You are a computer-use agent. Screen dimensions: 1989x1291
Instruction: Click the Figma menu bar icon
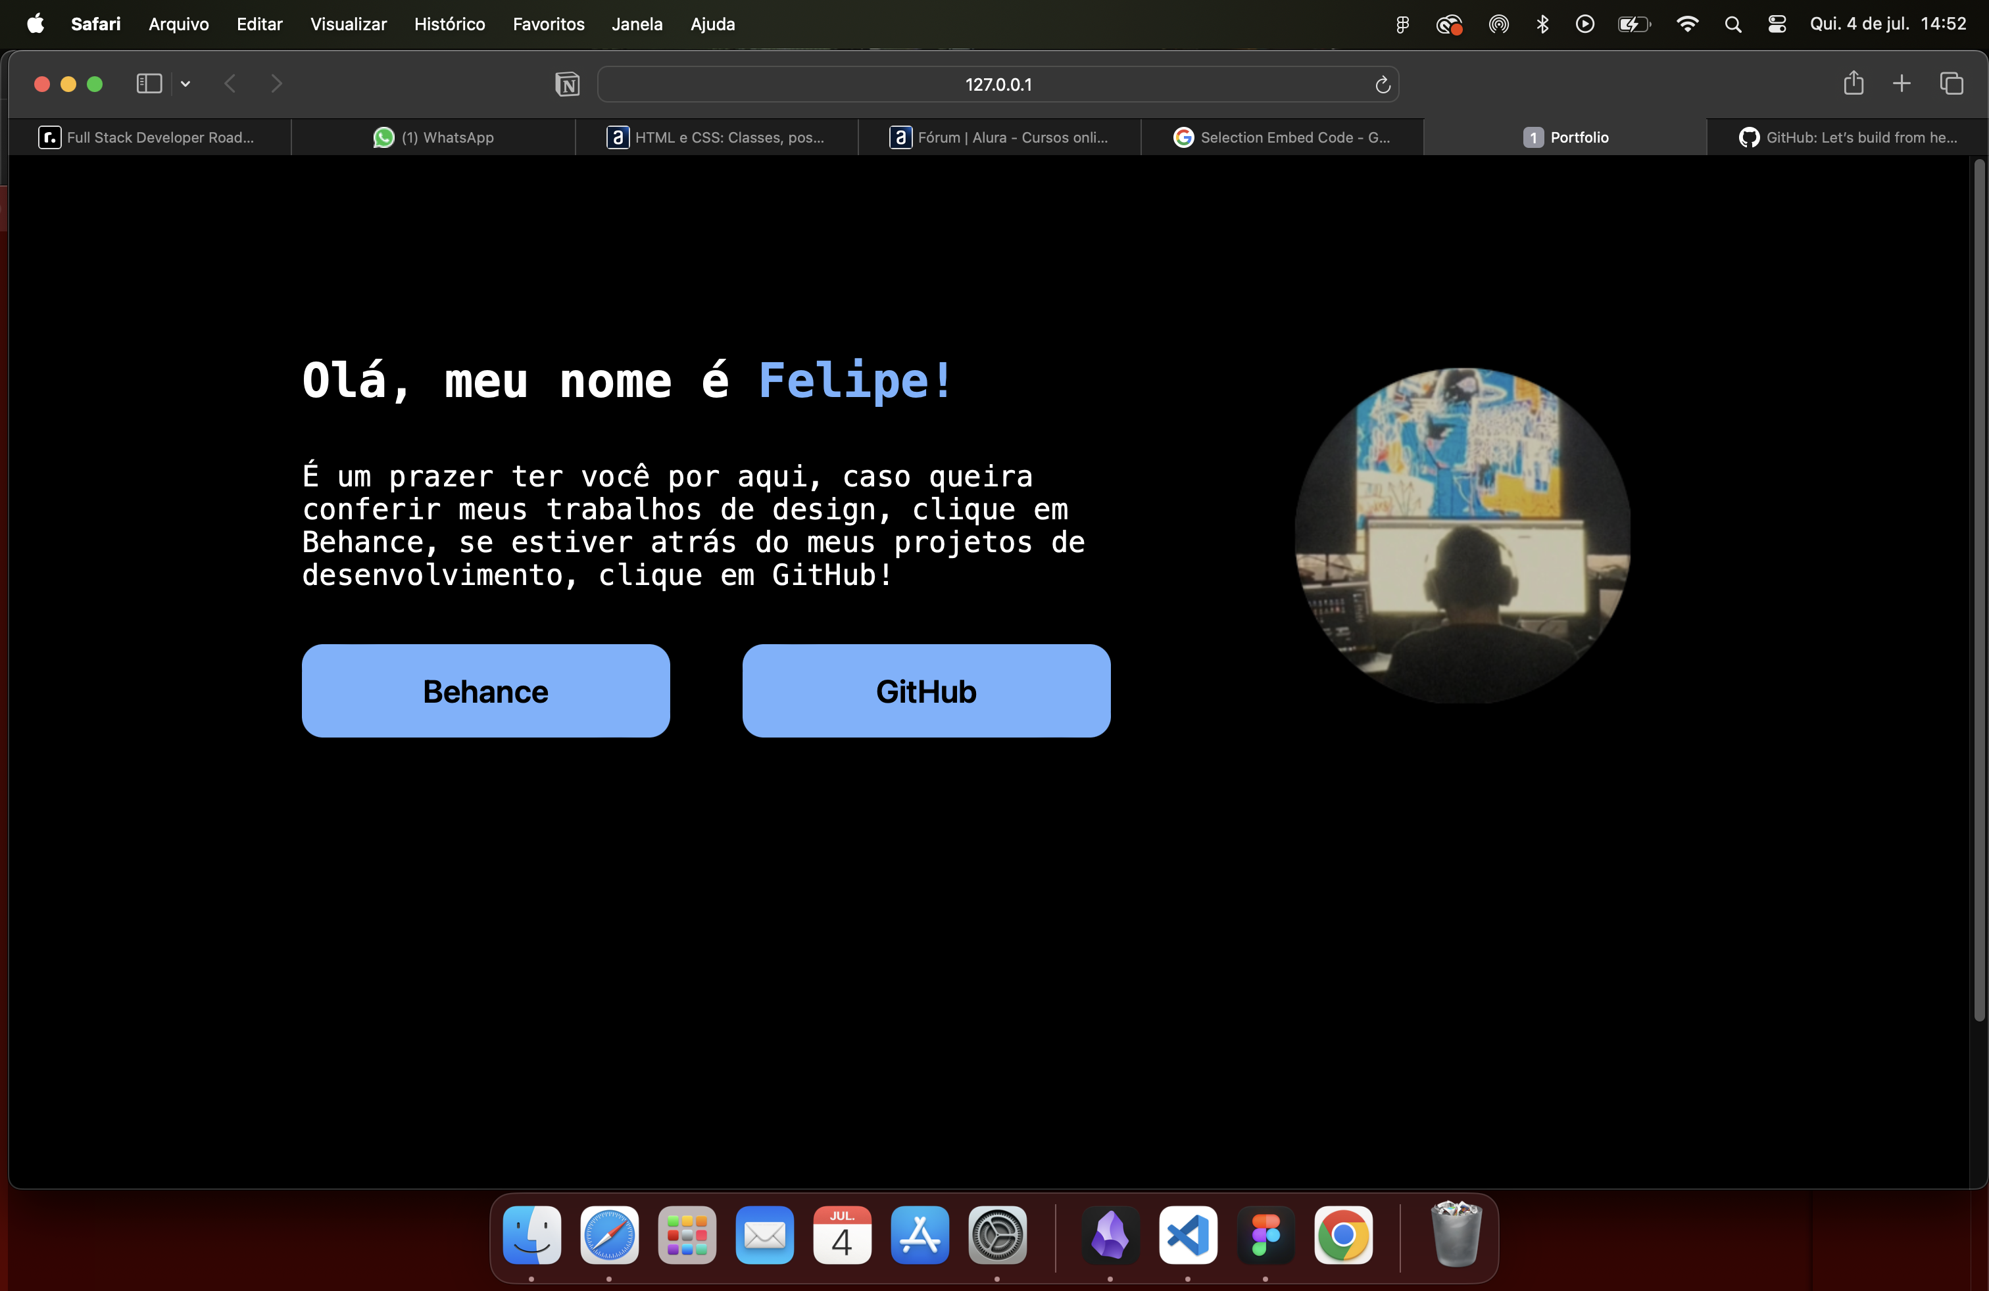tap(1402, 24)
